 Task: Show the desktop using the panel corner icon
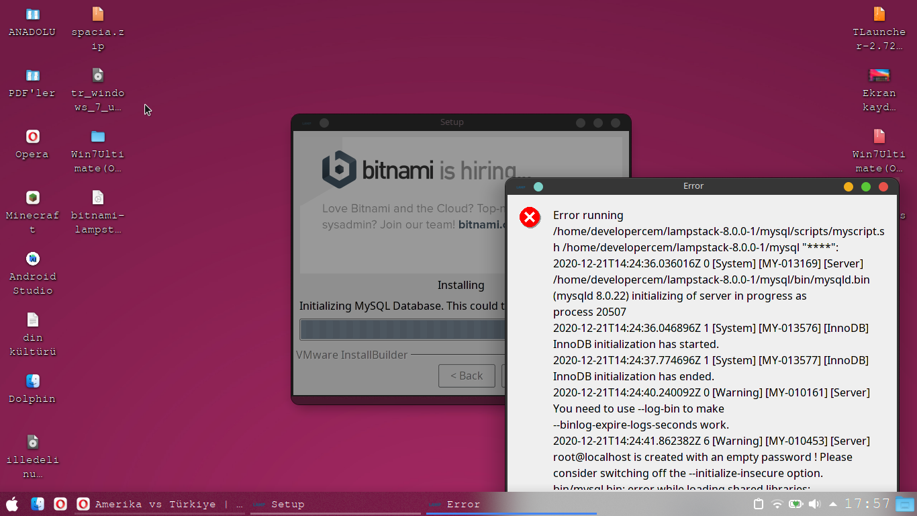coord(905,504)
